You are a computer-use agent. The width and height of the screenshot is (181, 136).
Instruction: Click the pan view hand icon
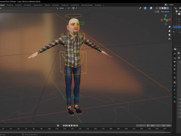coord(169,31)
